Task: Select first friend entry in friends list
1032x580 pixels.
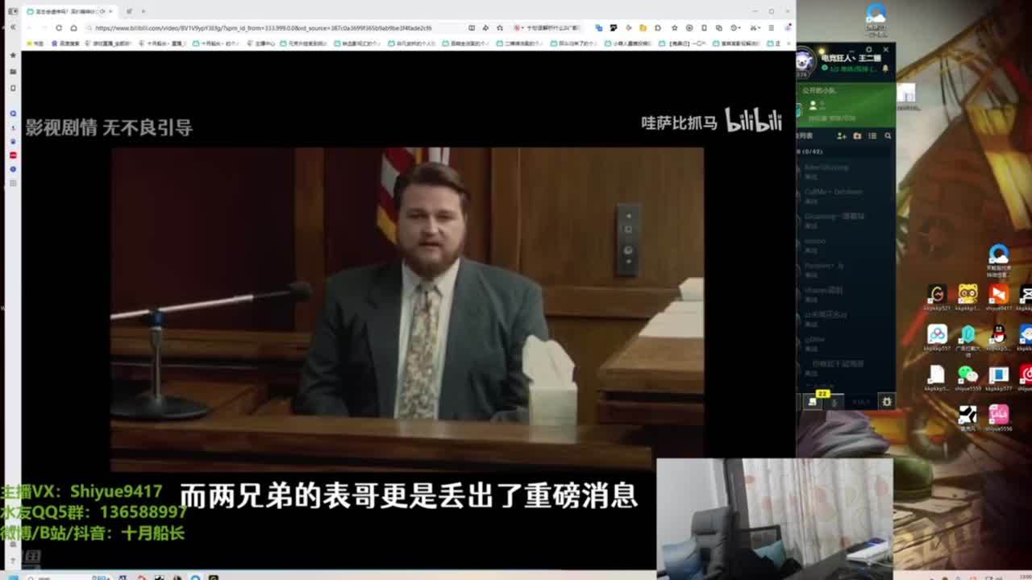Action: coord(846,172)
